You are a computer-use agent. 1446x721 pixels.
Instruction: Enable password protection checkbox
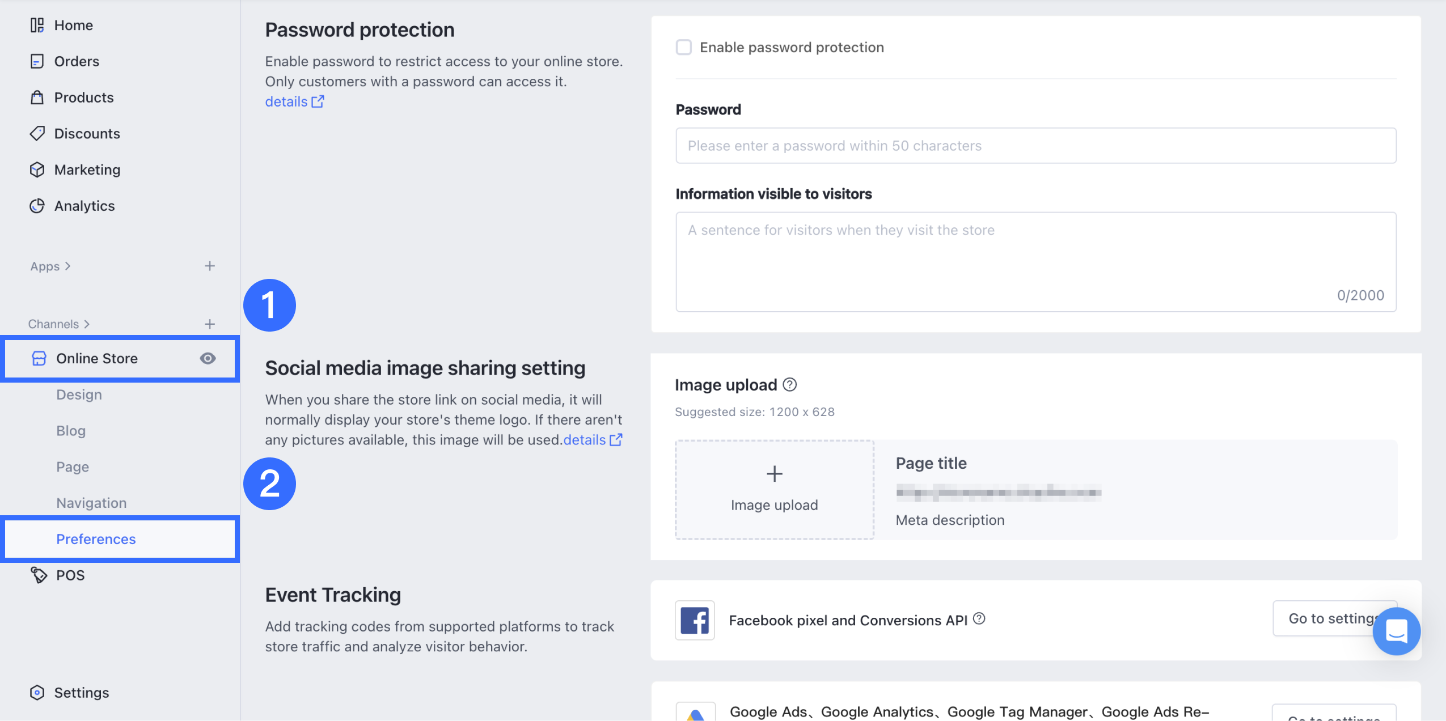click(684, 47)
